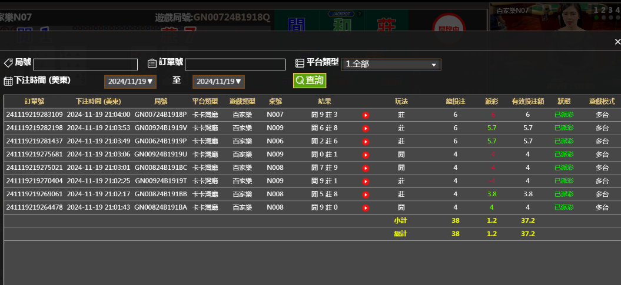Select order number 241119219283109
The height and width of the screenshot is (285, 621).
coord(35,115)
